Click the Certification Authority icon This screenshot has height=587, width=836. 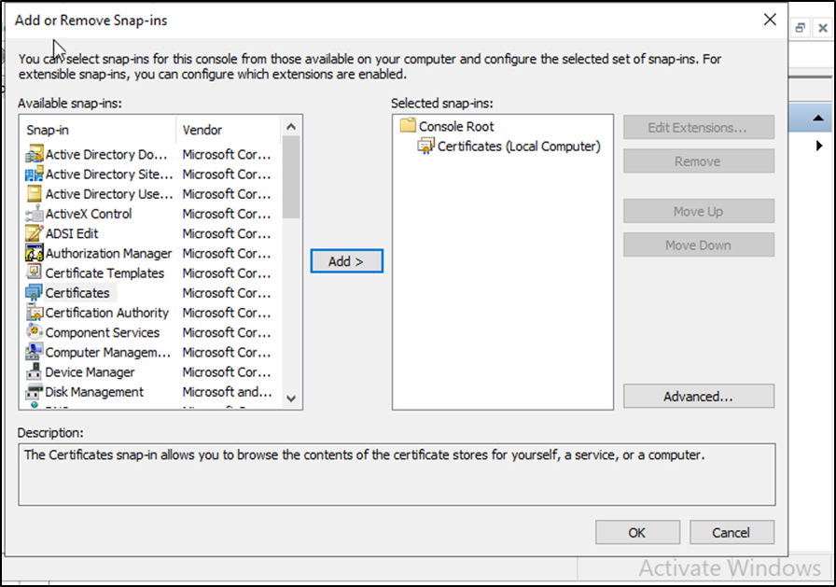(x=35, y=313)
